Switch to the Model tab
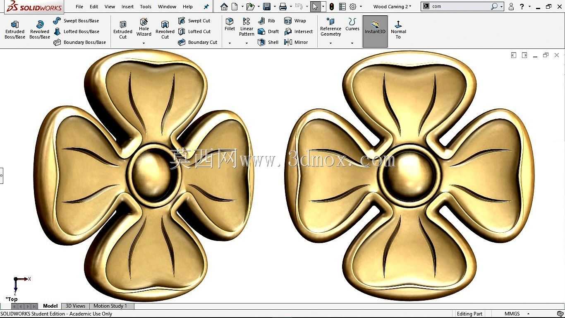 50,306
